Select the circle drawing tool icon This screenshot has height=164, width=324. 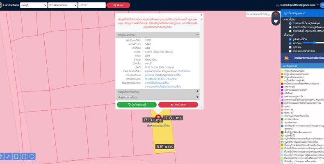pos(32,156)
